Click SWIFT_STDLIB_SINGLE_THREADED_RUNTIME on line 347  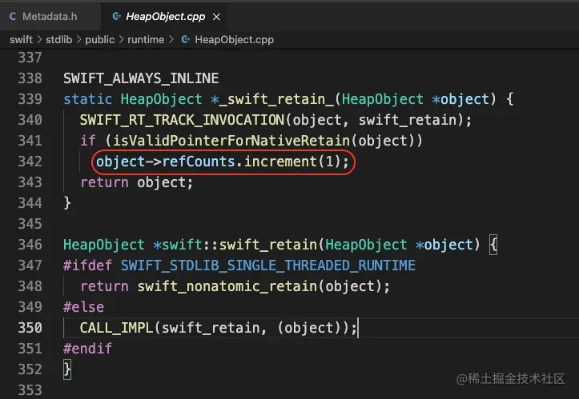point(268,265)
